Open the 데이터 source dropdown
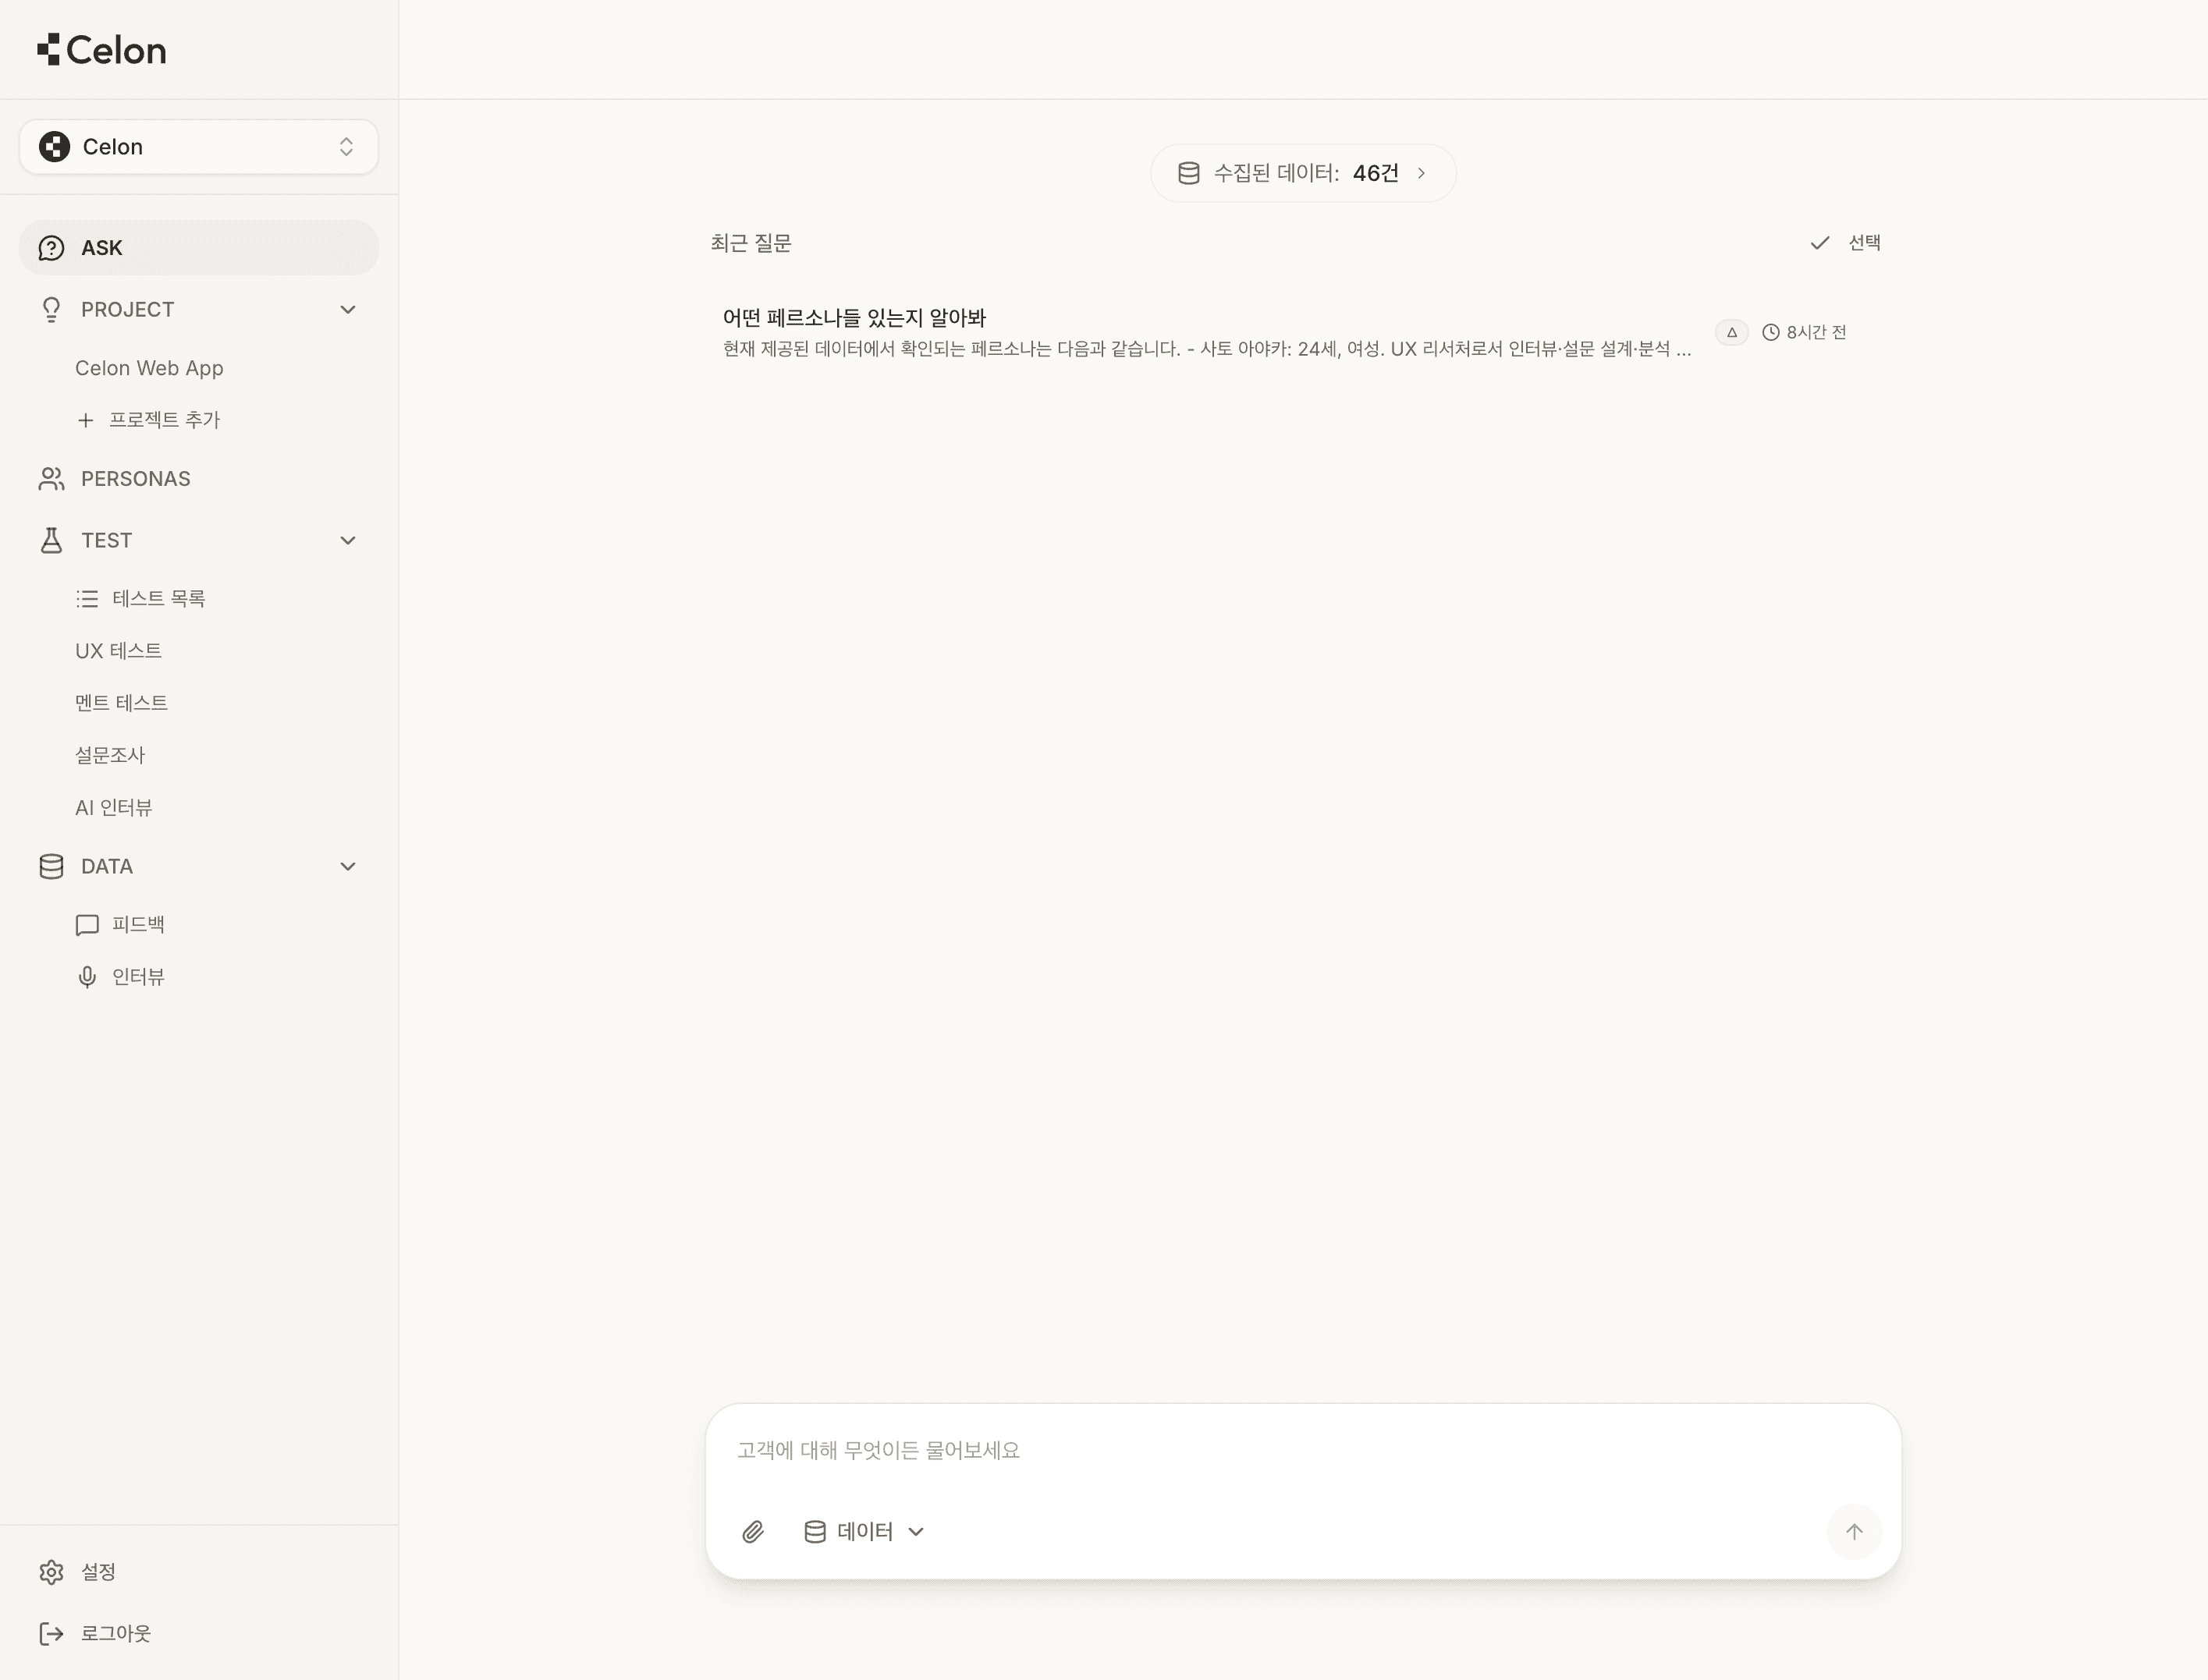Image resolution: width=2208 pixels, height=1680 pixels. 864,1531
